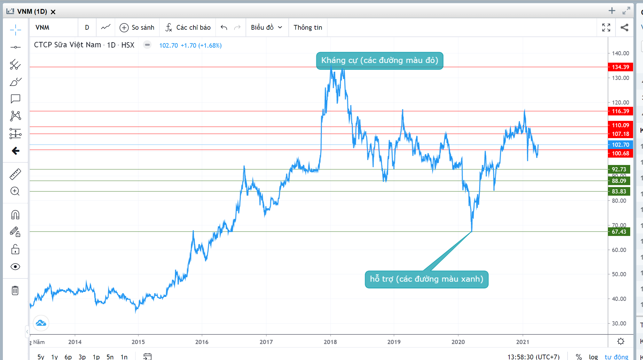Screen dimensions: 643x360
Task: Open Các chỉ báo indicators
Action: 188,27
